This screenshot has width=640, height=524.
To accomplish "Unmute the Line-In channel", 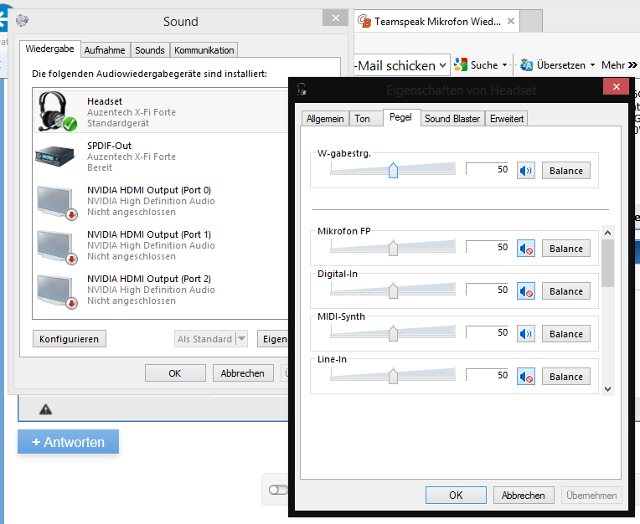I will [x=526, y=377].
